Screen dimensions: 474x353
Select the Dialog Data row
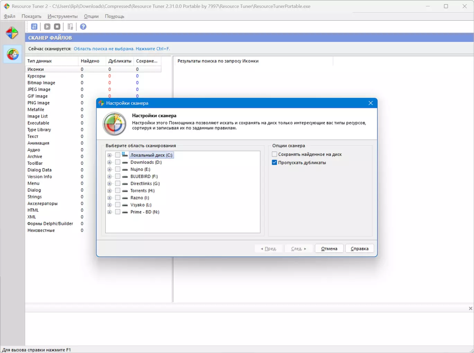coord(61,170)
